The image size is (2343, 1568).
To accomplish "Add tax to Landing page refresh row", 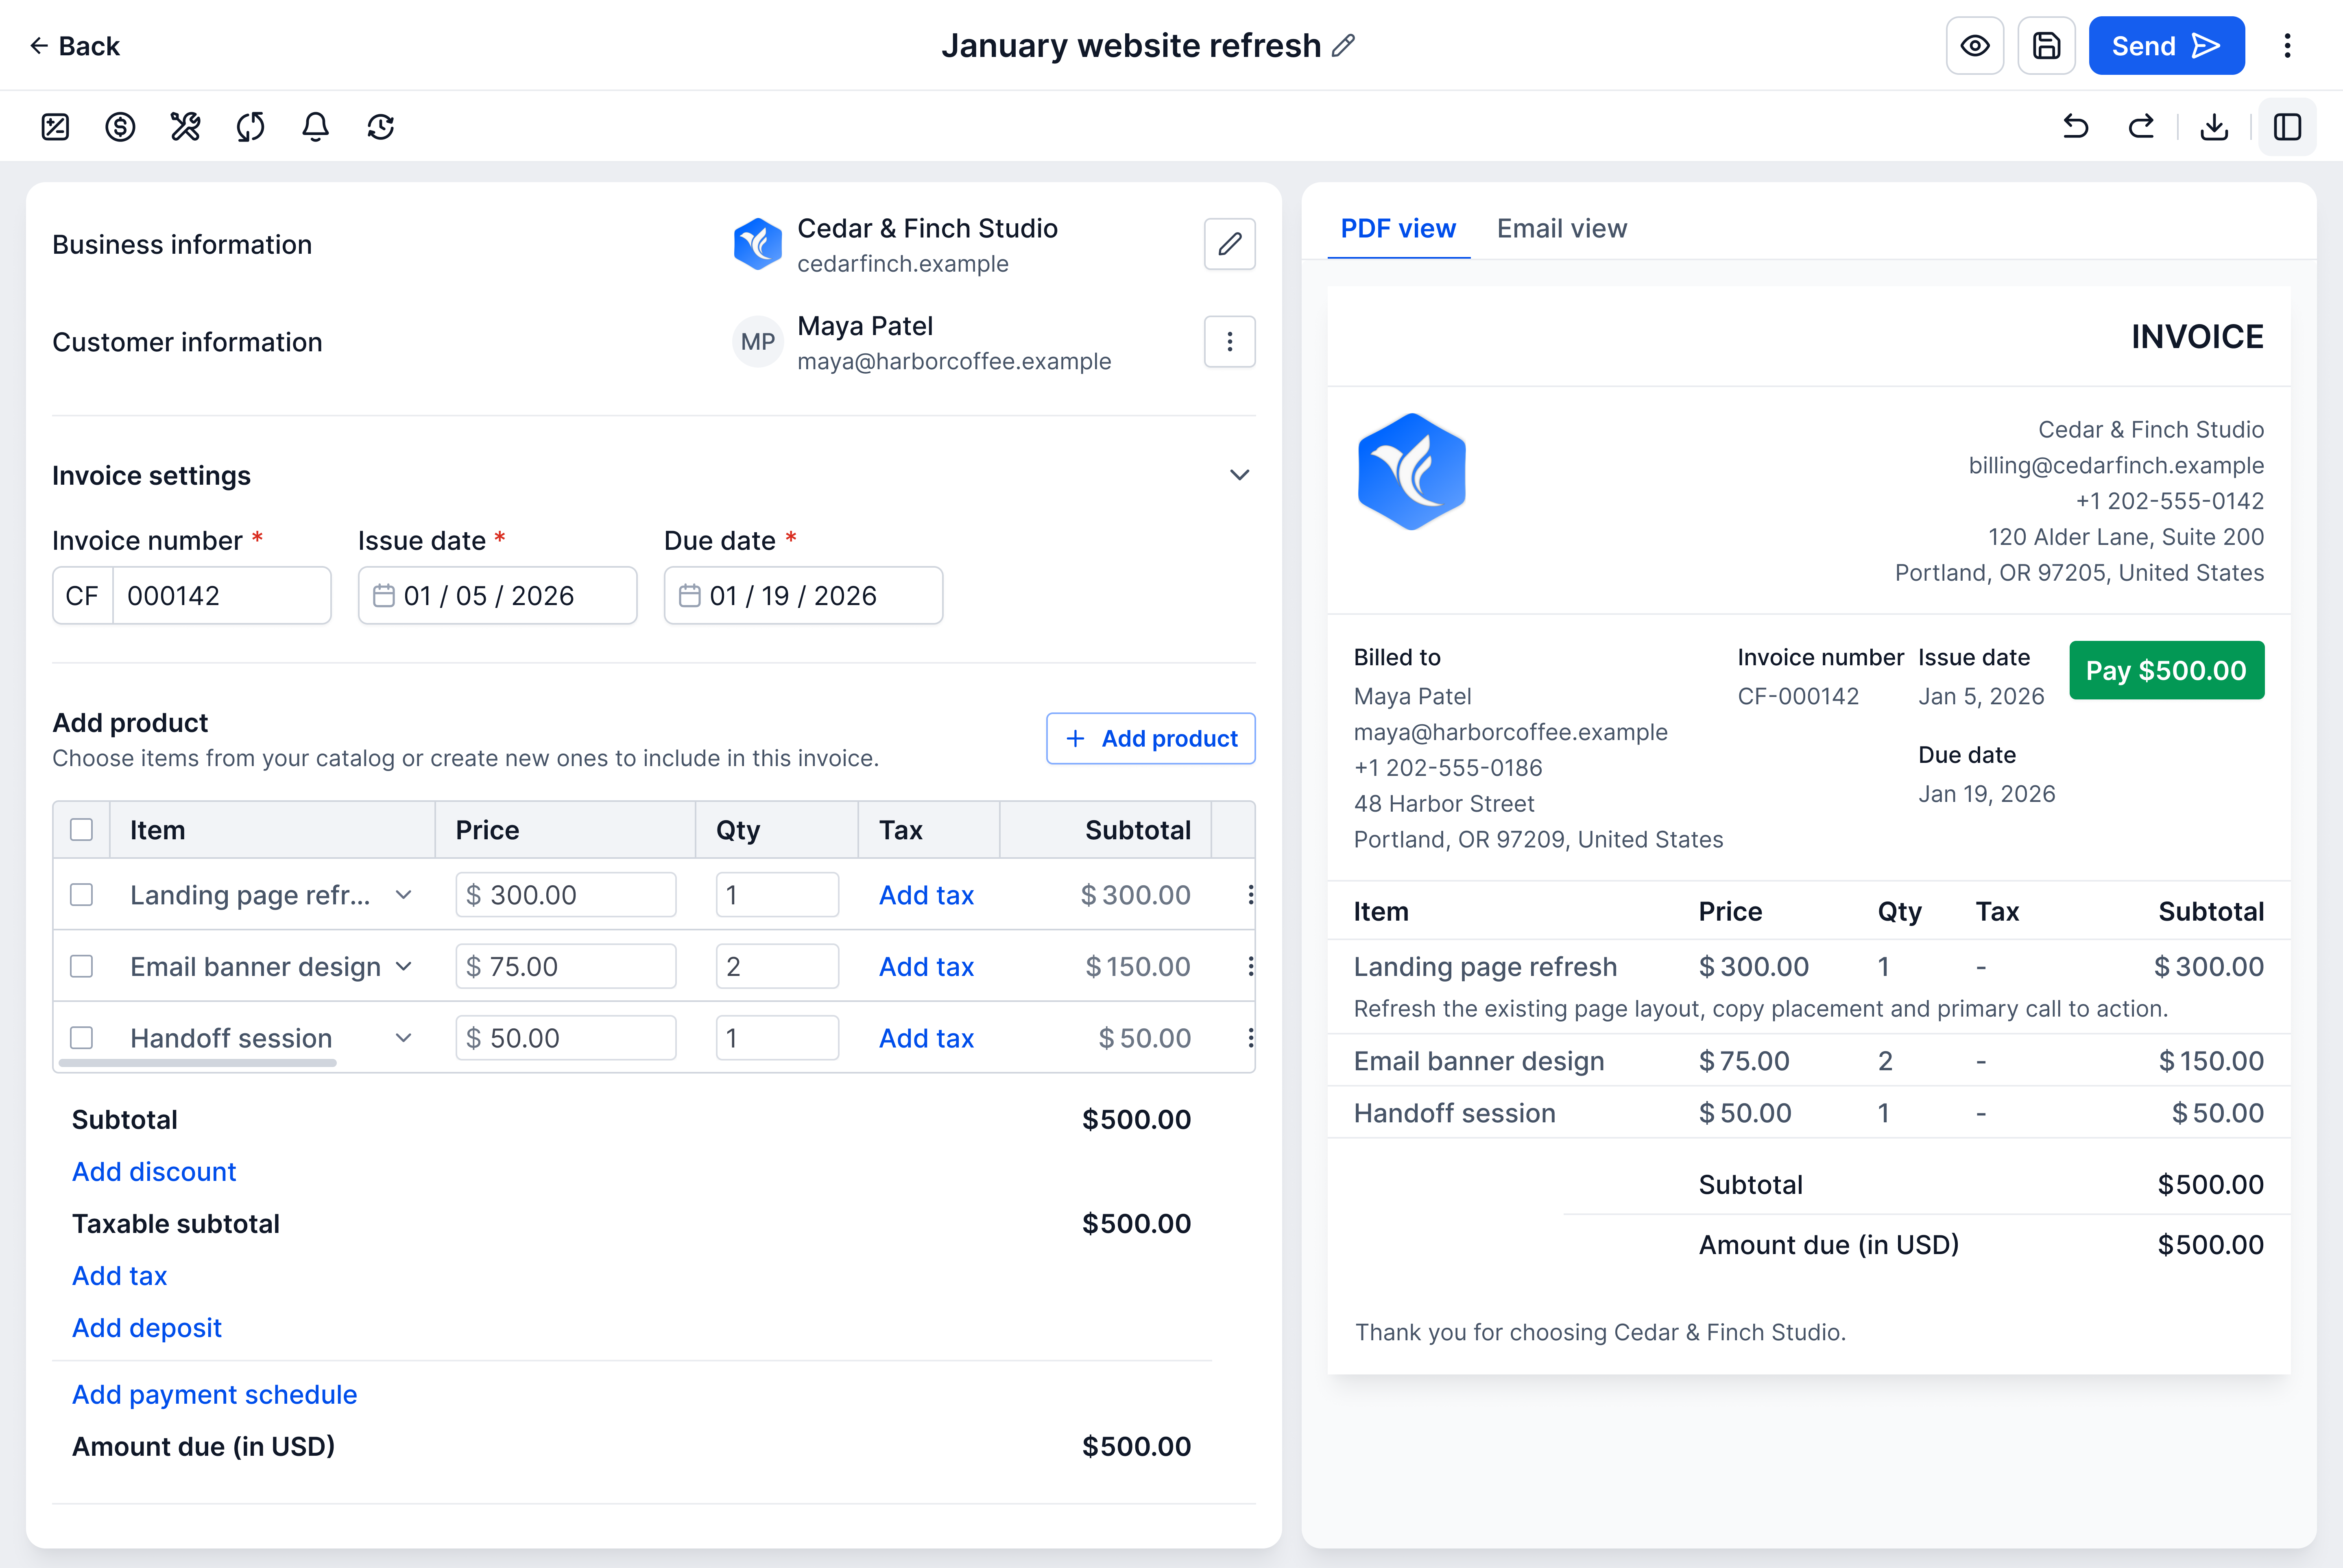I will 926,895.
